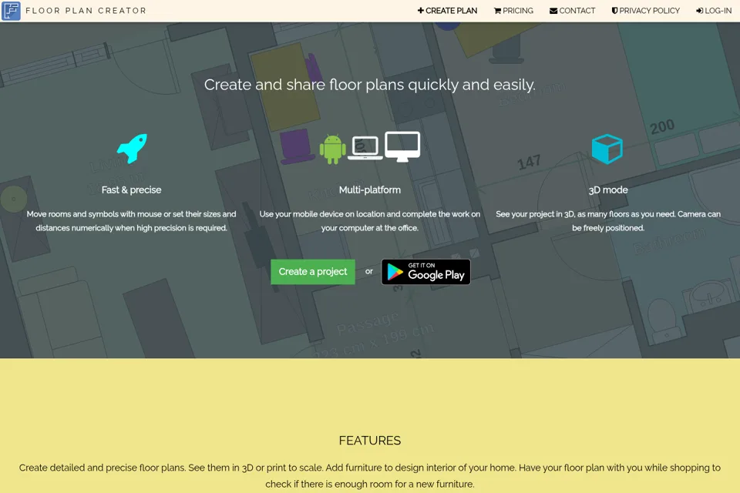Click the 'FLOOR PLAN CREATOR' site title text
This screenshot has width=740, height=493.
tap(86, 10)
